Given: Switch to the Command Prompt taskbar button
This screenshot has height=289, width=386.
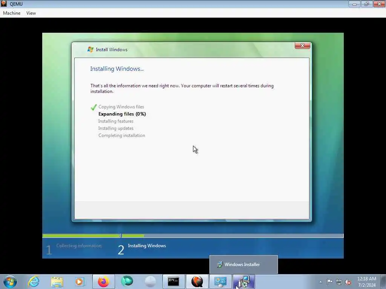Looking at the screenshot, I should coord(173,281).
